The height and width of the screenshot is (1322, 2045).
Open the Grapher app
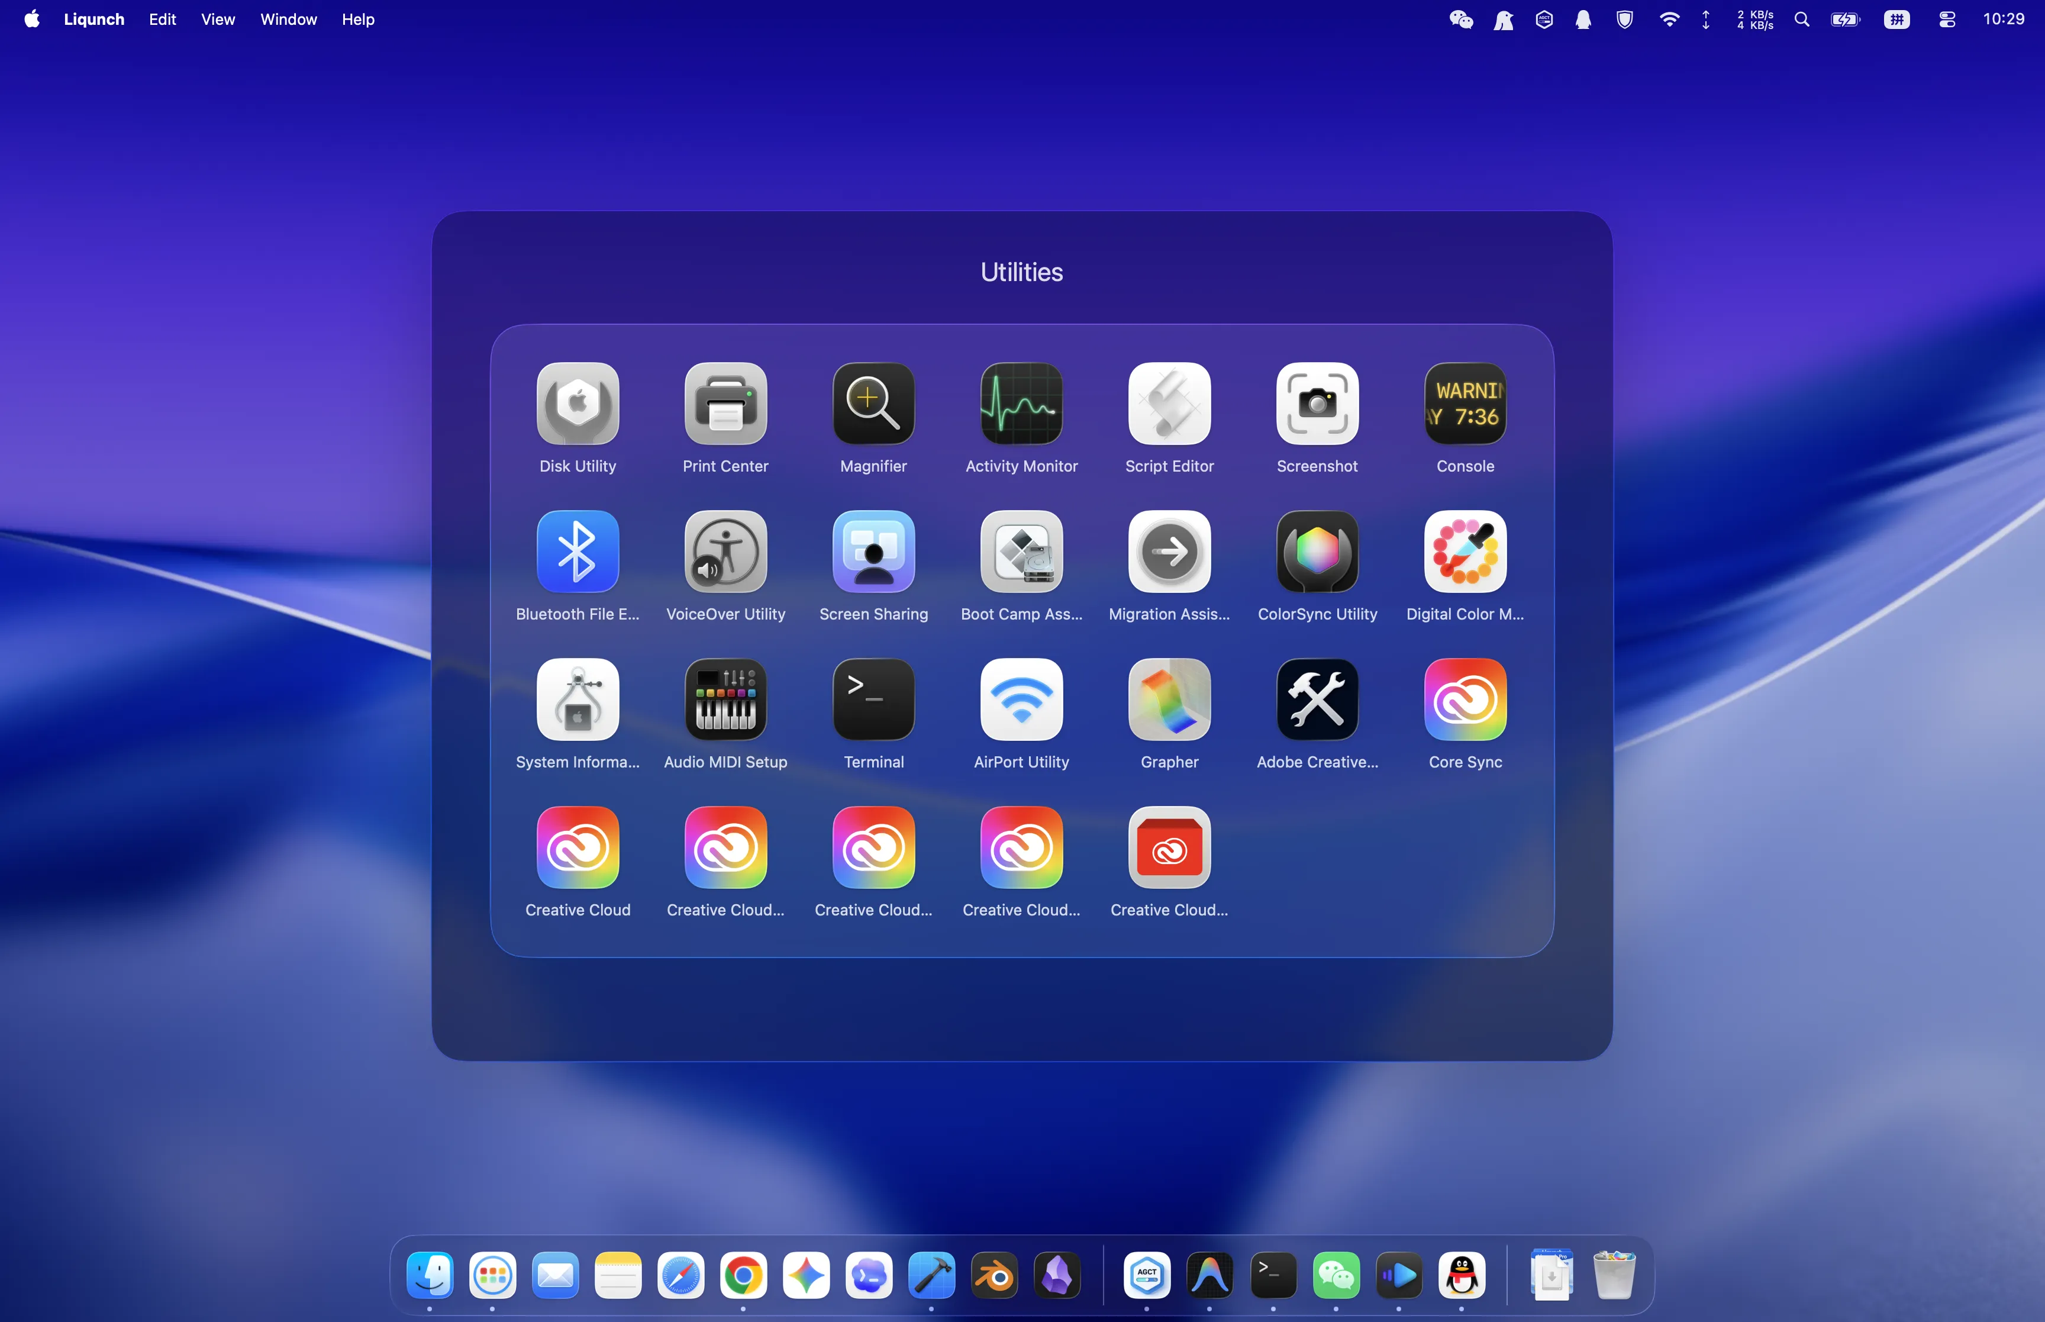[1170, 699]
